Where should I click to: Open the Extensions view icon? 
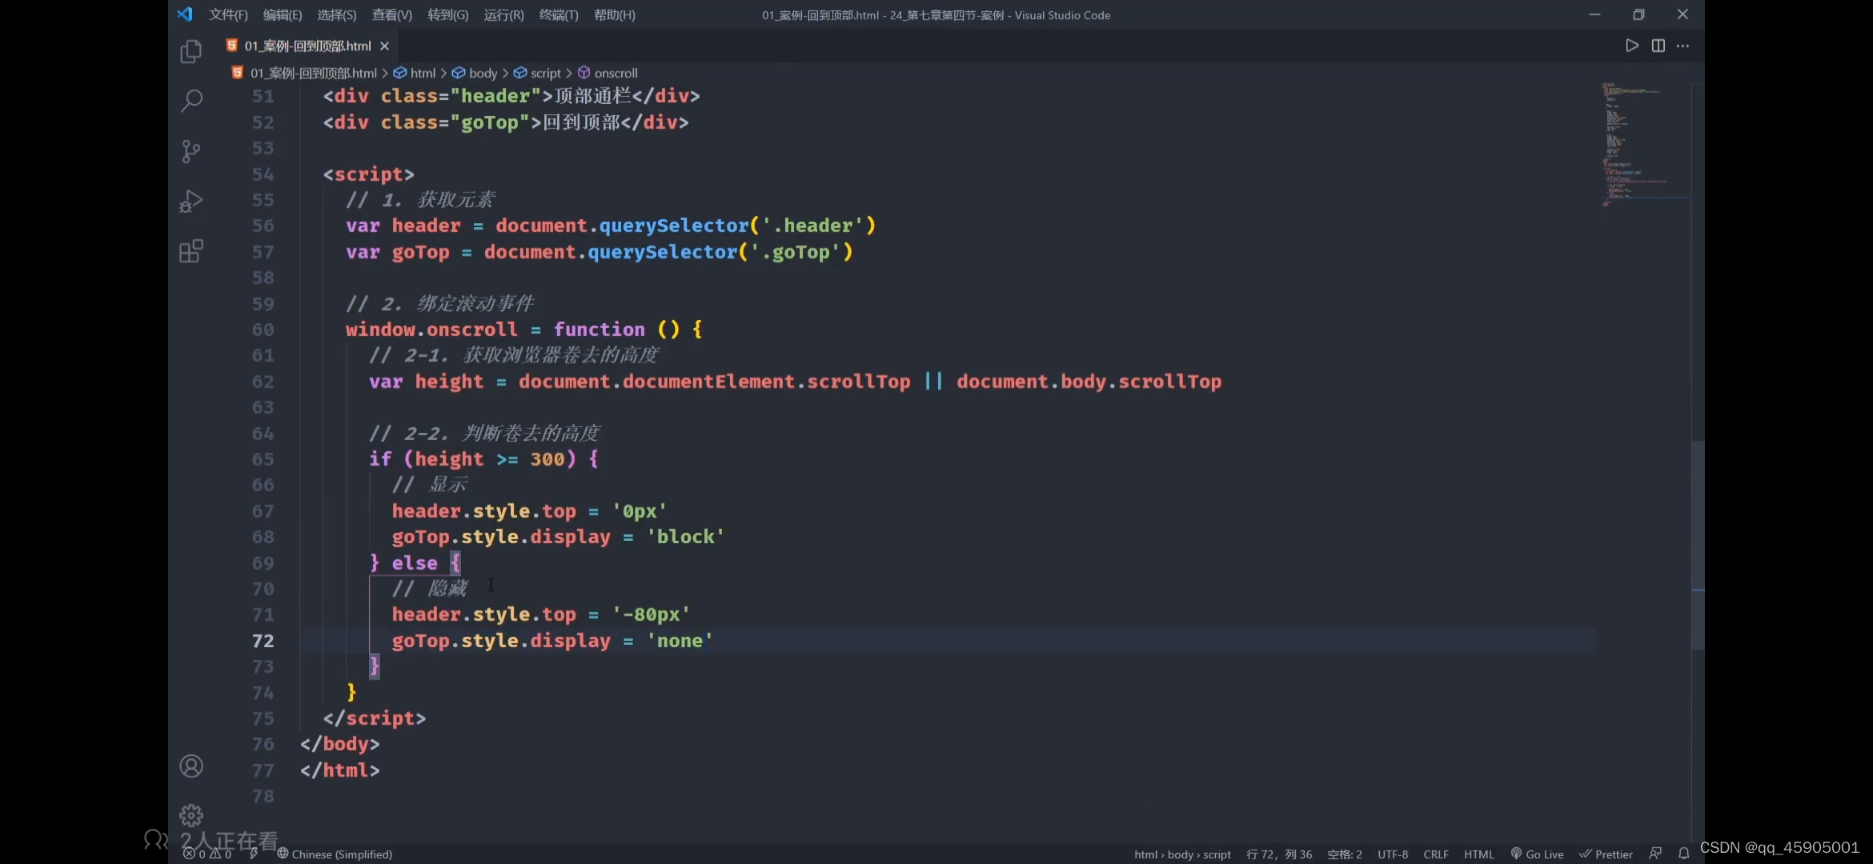[191, 251]
